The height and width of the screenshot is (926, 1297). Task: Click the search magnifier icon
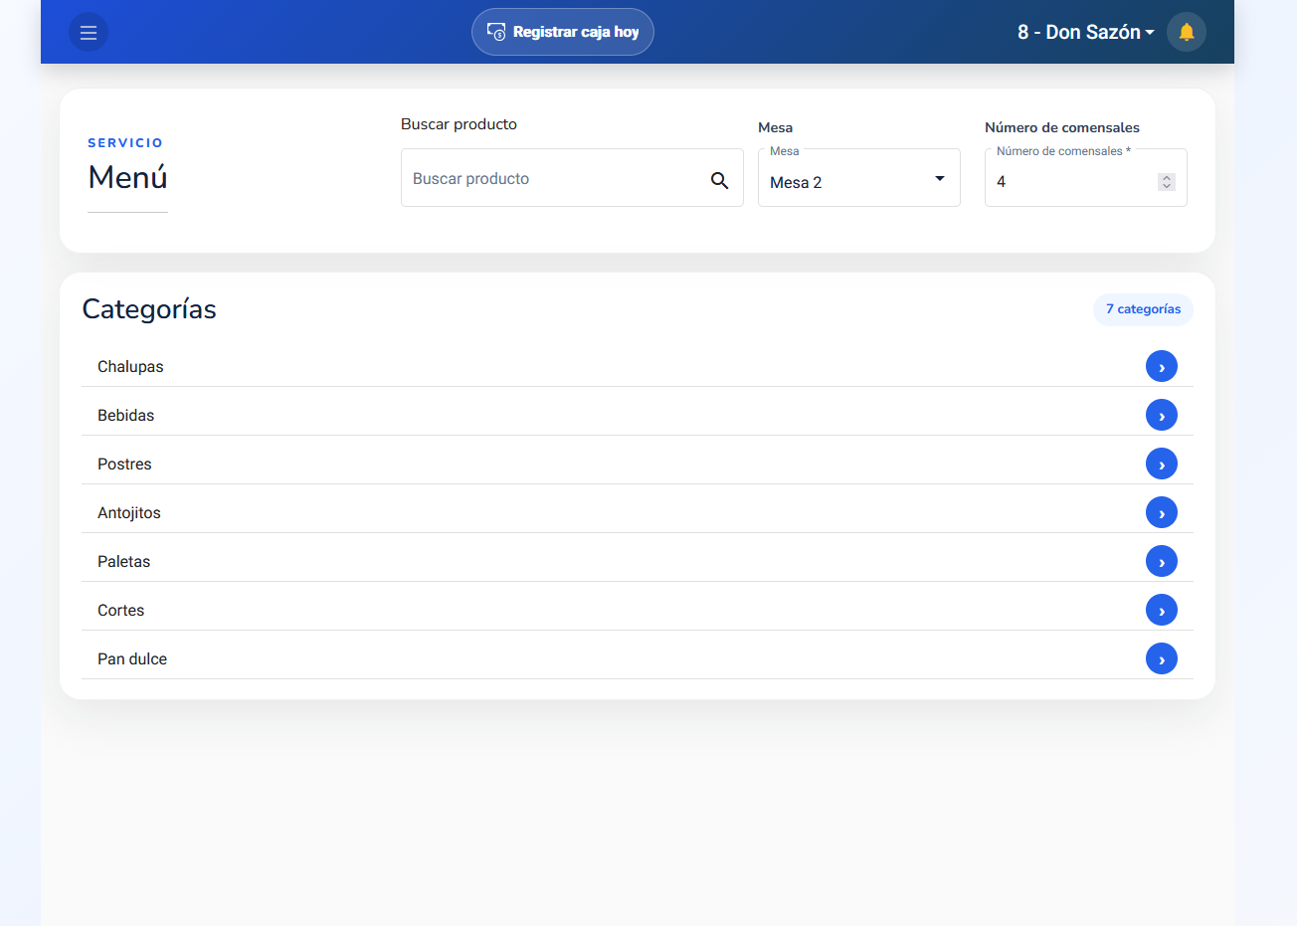[719, 180]
